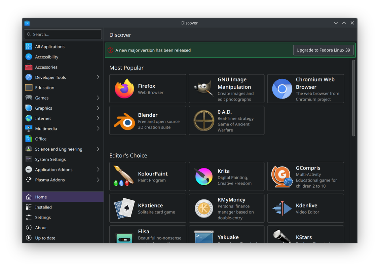Click the Plasma Addons sparkle icon
Screen dimensions: 379x269
click(x=29, y=180)
